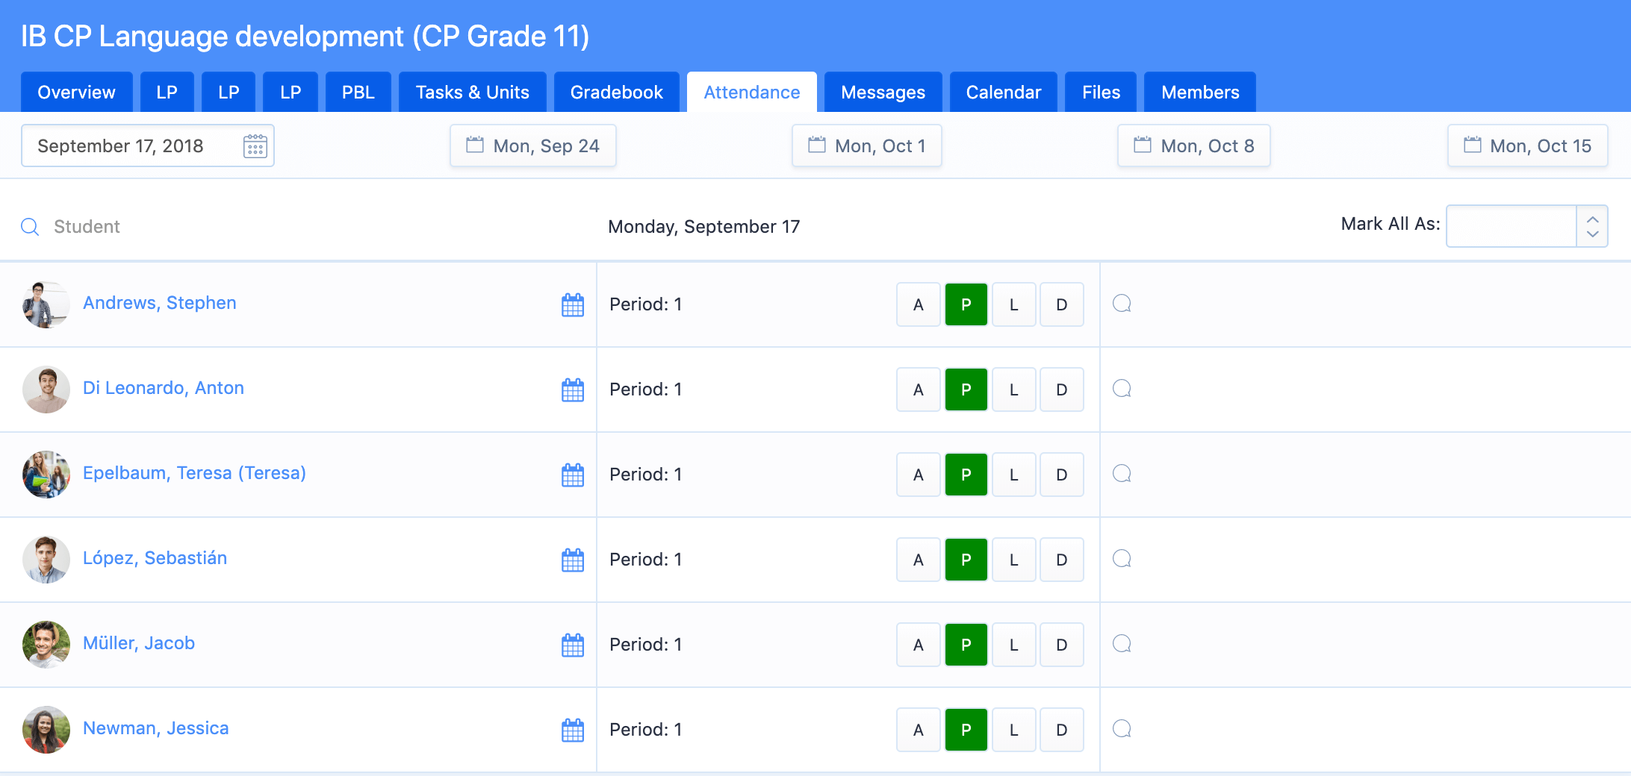This screenshot has height=776, width=1631.
Task: Jump to Mon, Oct 8
Action: (1194, 145)
